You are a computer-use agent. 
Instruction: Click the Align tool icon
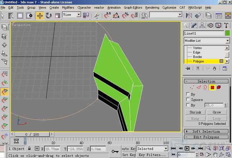tap(198, 15)
